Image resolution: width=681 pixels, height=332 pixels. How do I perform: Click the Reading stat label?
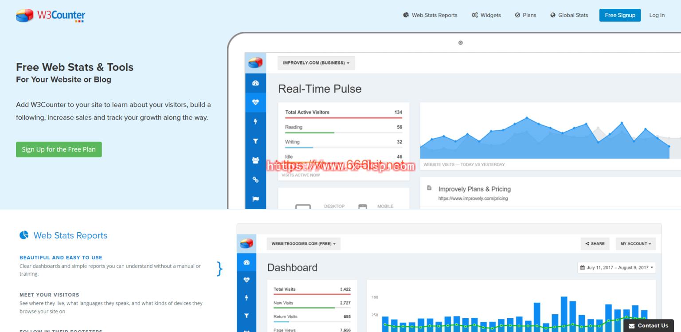[x=294, y=127]
